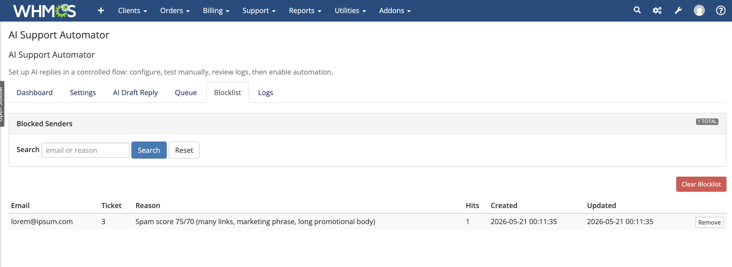Select the Blocklist tab
The height and width of the screenshot is (267, 732).
[x=227, y=93]
